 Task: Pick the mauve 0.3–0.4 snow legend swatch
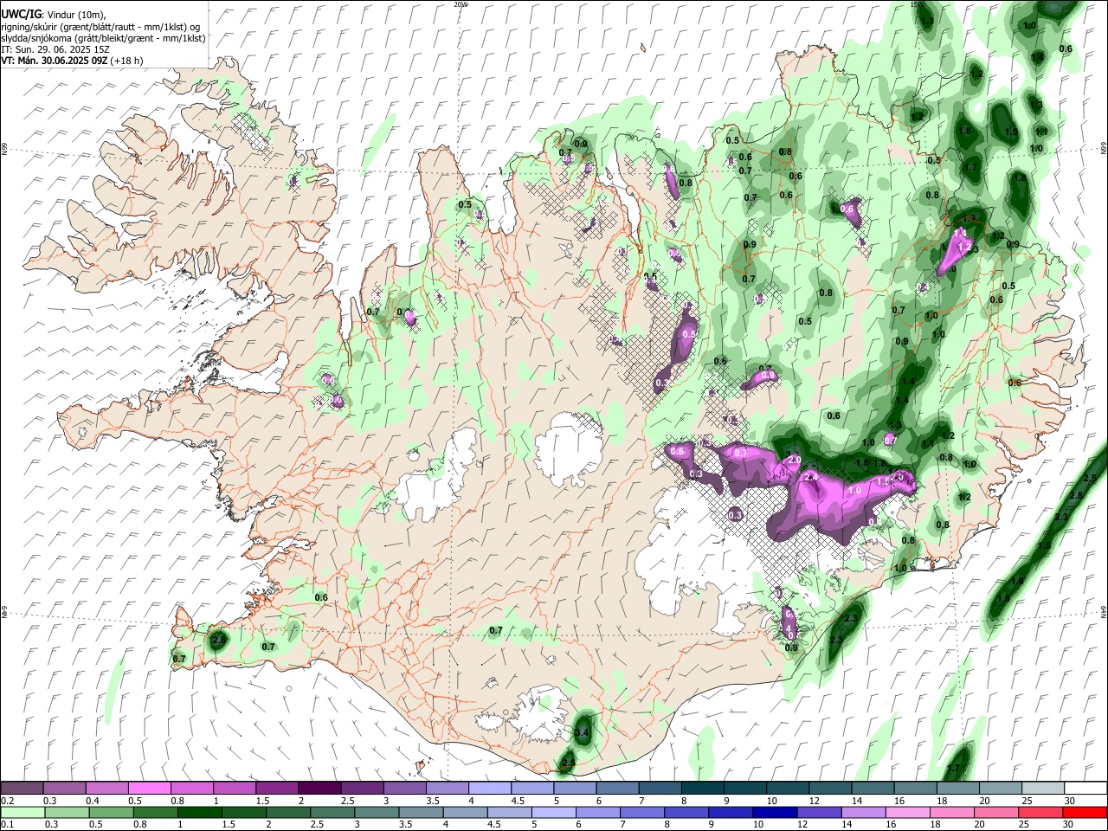pyautogui.click(x=65, y=789)
